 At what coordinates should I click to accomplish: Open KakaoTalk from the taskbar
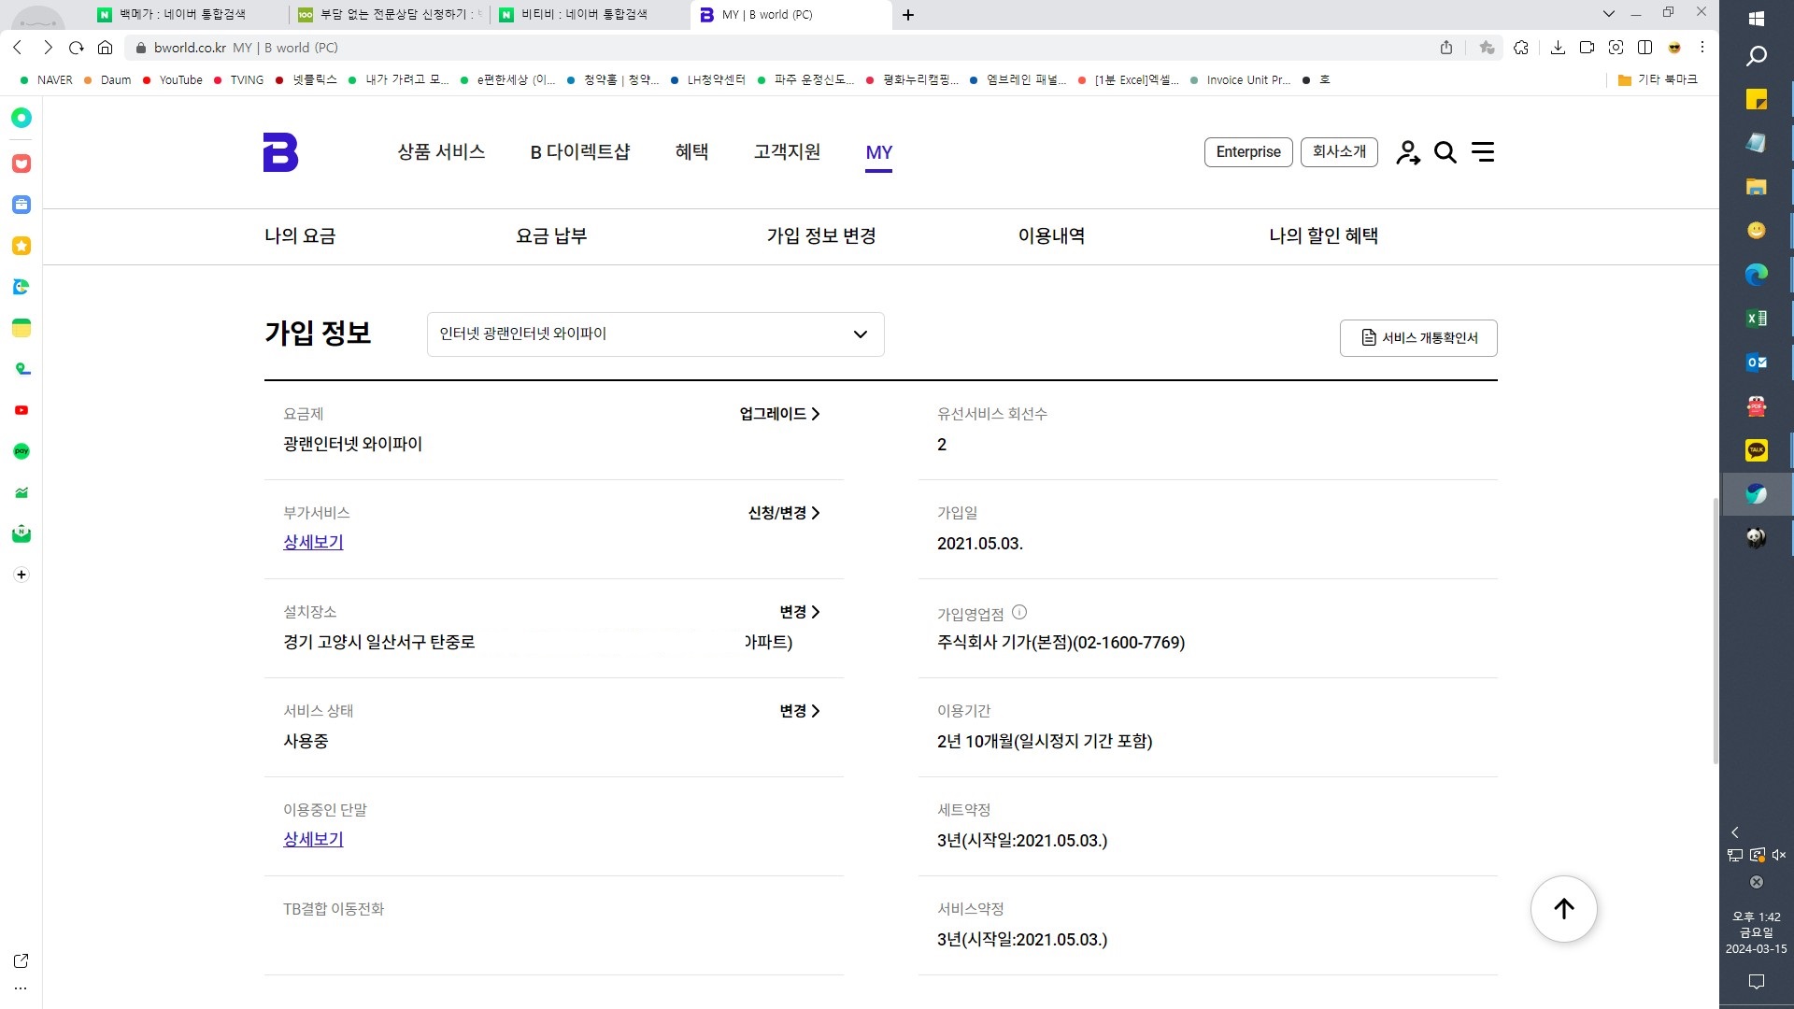tap(1756, 450)
